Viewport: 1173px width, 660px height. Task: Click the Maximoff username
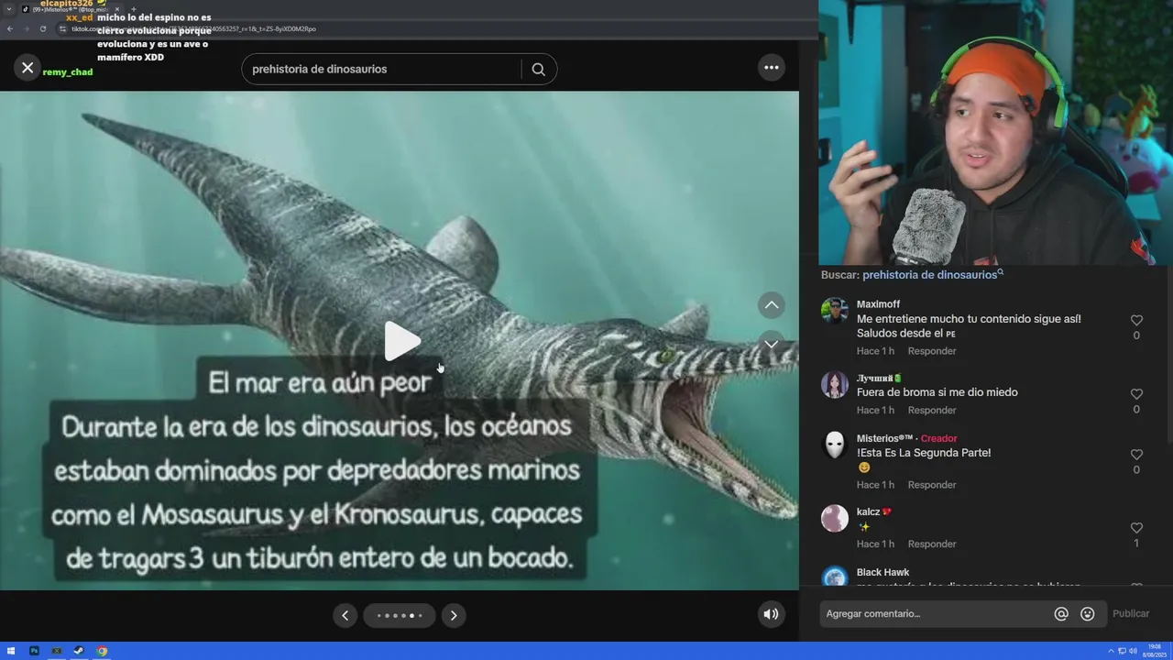878,304
